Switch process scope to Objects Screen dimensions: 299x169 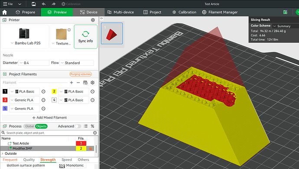(x=41, y=126)
